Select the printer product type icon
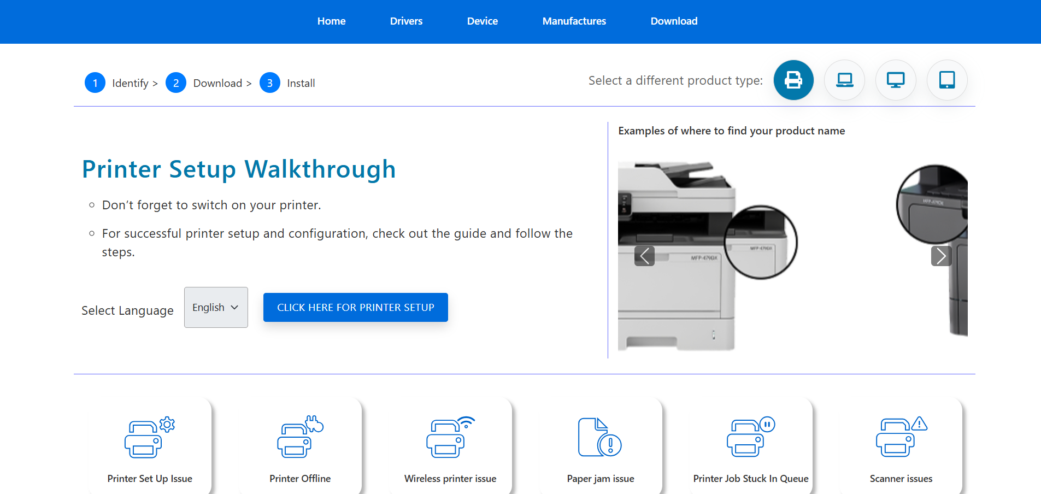Screen dimensions: 1041x494 793,80
